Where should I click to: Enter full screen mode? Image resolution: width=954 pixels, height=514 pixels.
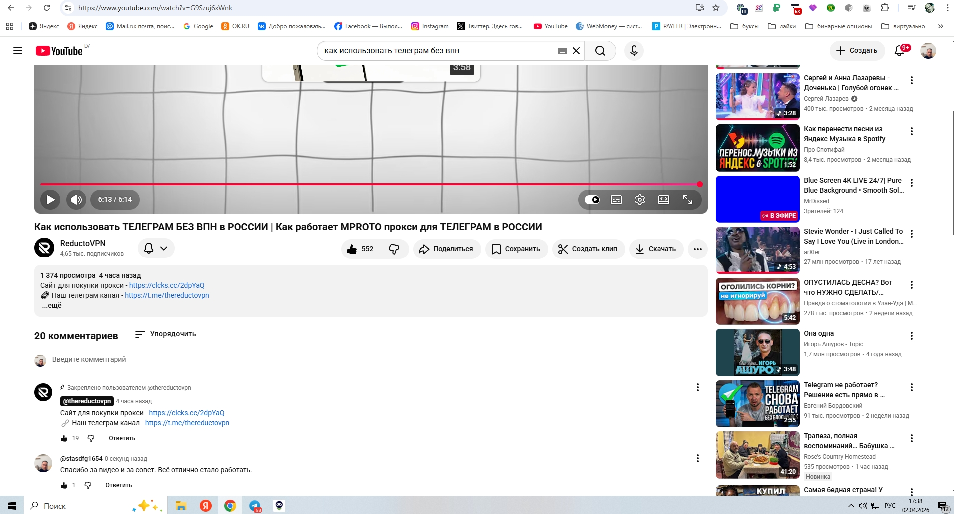(x=688, y=200)
